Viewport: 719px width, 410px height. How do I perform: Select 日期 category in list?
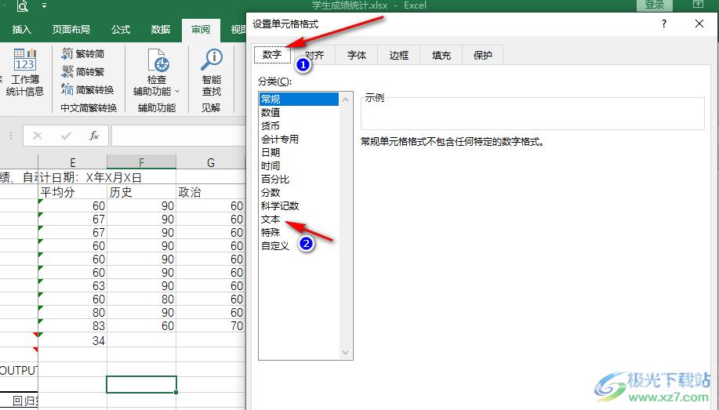point(299,152)
